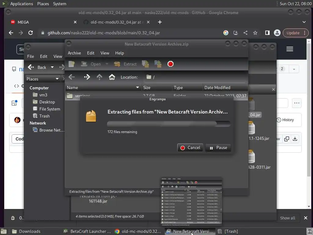Click the install app icon in address bar
Viewport: 313px width, 235px height.
(236, 33)
